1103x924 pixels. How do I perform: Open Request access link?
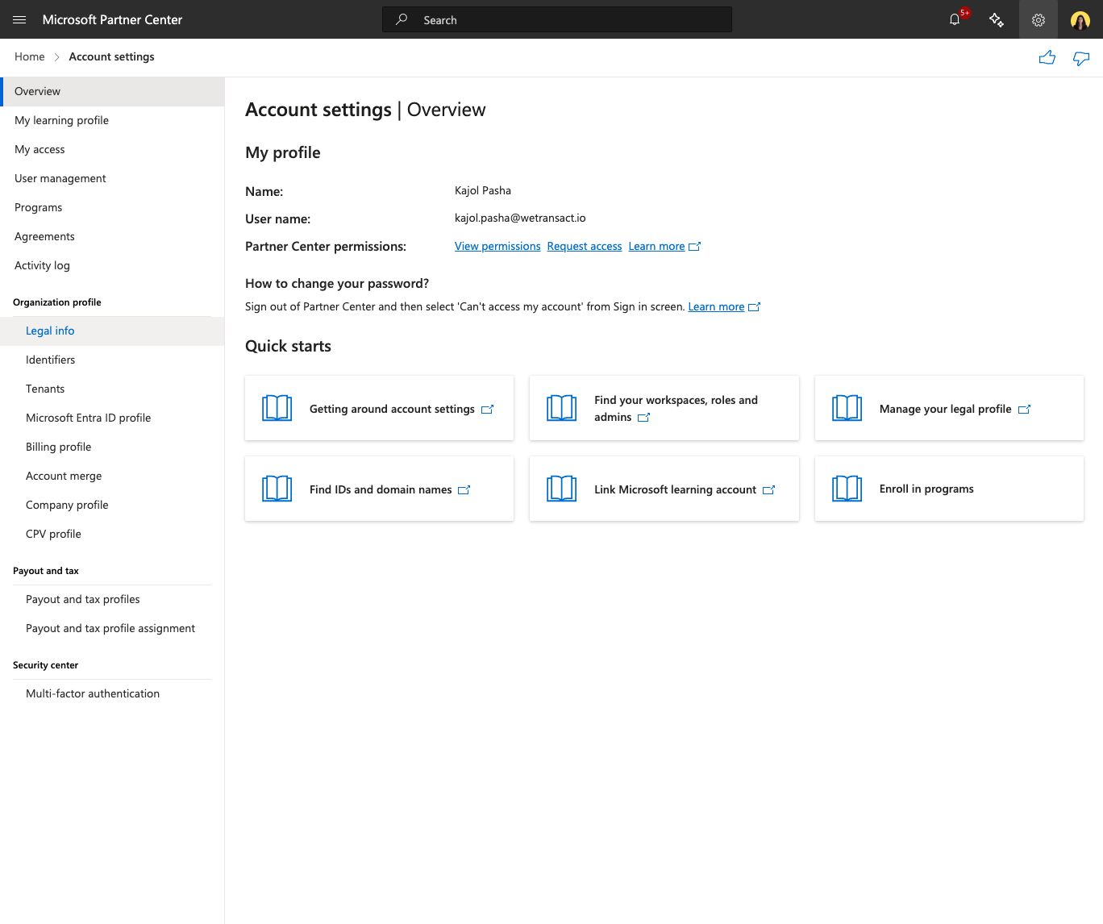585,247
